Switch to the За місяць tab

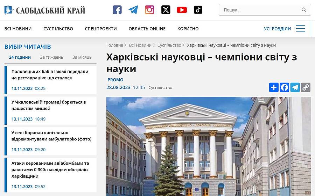[82, 57]
